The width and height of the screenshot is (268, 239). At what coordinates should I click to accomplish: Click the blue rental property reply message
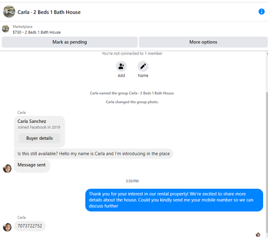tap(174, 200)
